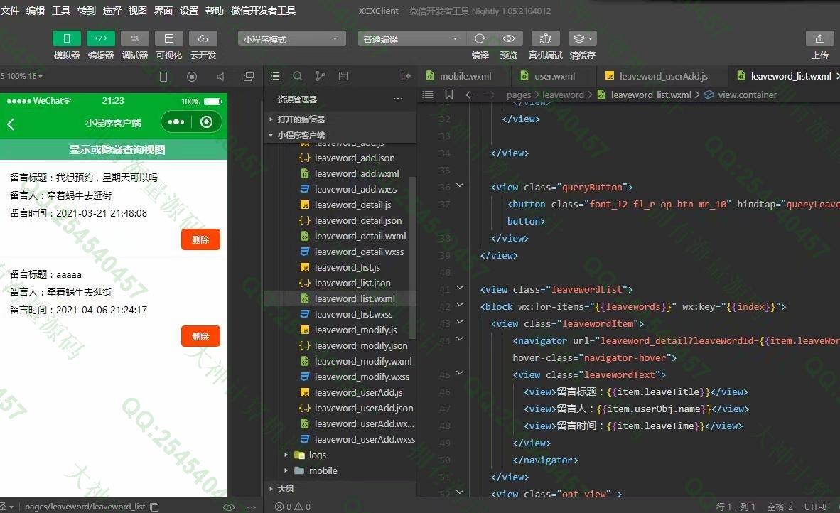
Task: Select leaveword_modify.js in the file tree
Action: (x=355, y=330)
